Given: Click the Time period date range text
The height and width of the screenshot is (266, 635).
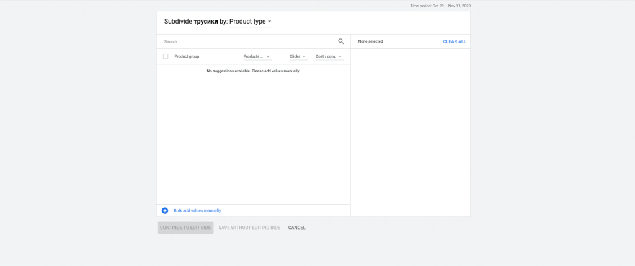Looking at the screenshot, I should point(440,6).
